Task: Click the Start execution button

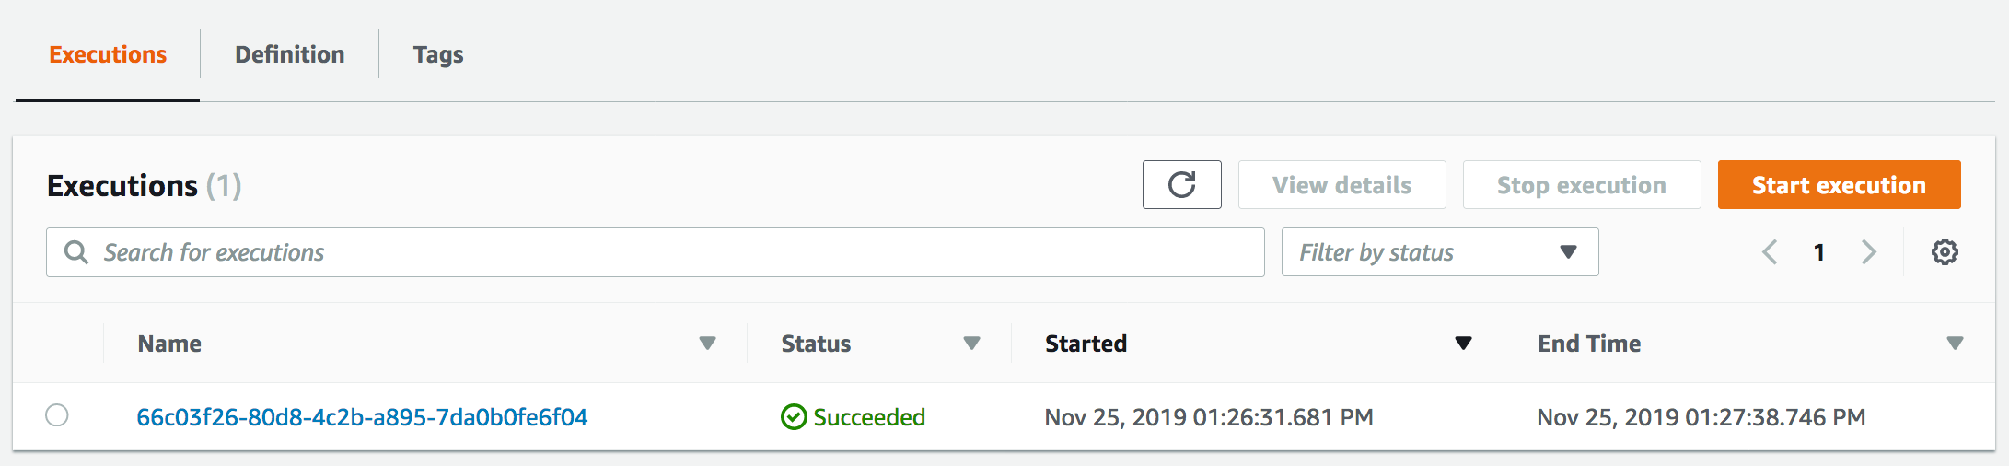Action: click(1839, 185)
